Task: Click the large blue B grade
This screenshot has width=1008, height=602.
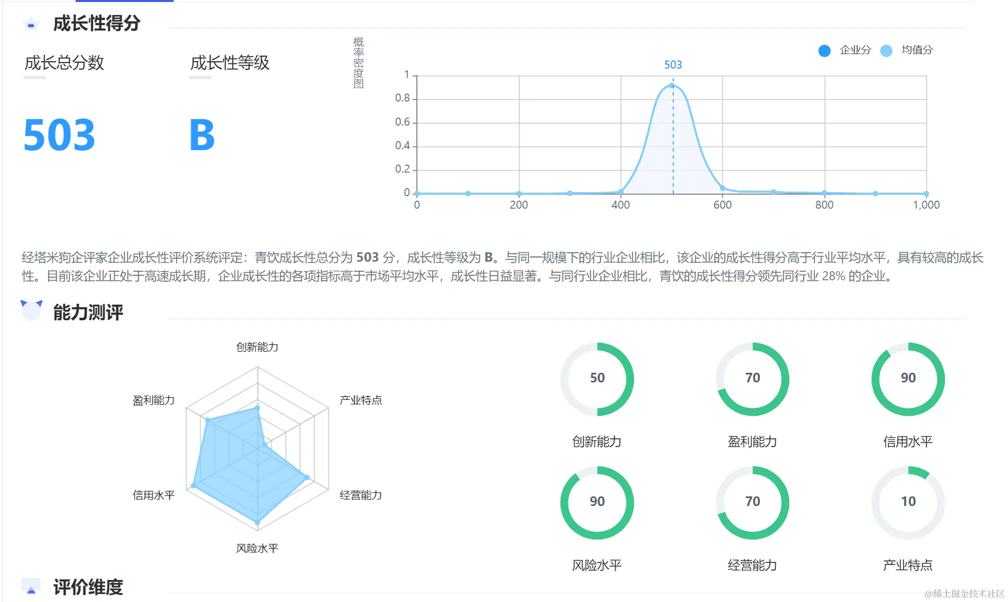Action: pyautogui.click(x=202, y=135)
